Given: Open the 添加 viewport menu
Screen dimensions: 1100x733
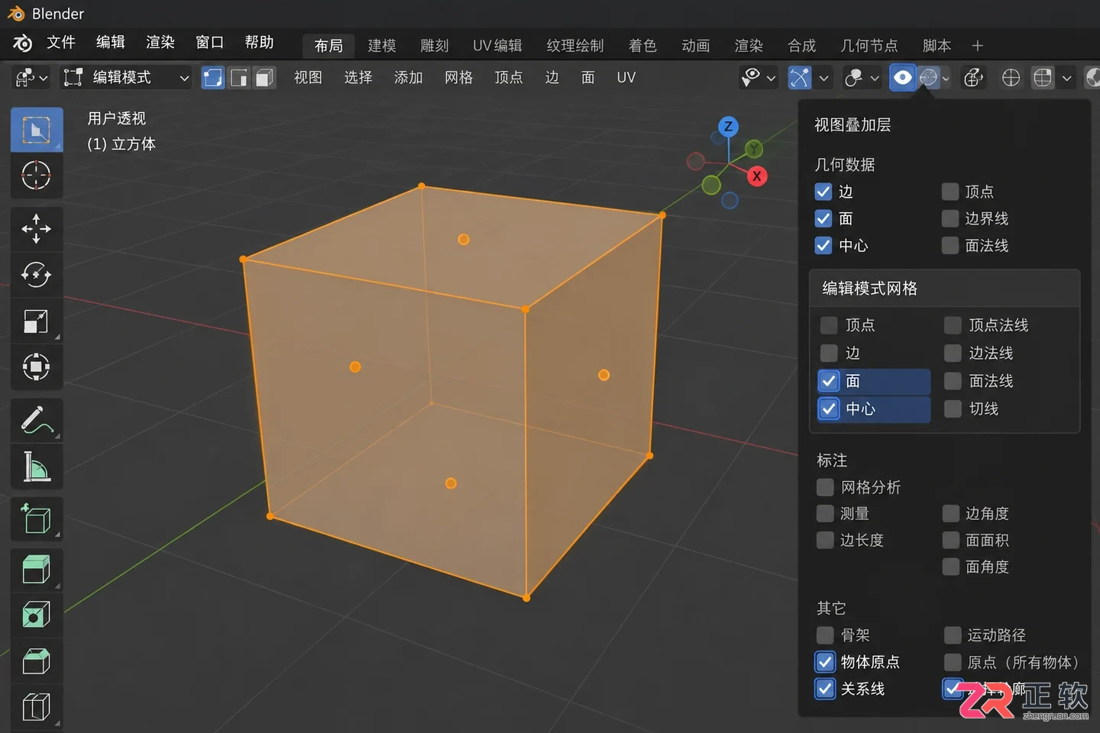Looking at the screenshot, I should point(409,78).
